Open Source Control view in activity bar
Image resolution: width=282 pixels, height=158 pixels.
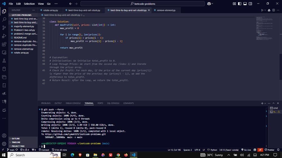click(x=4, y=28)
